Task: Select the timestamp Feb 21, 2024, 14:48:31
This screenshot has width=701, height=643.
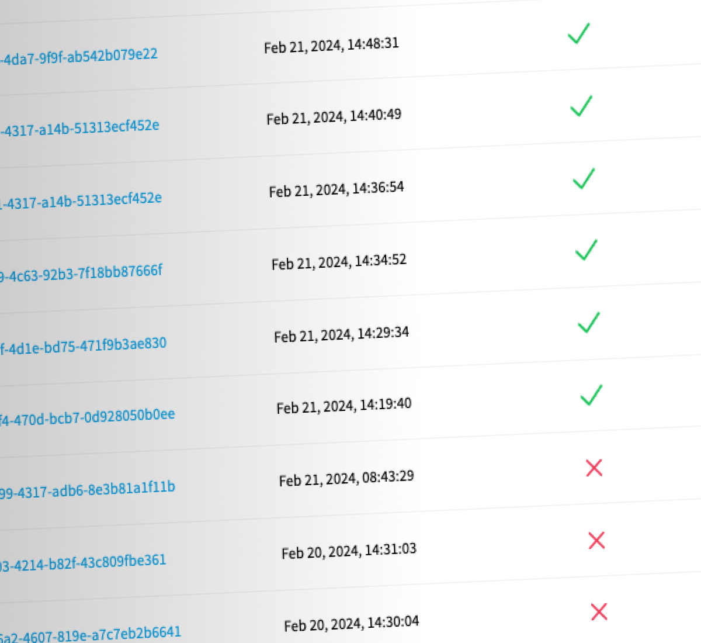Action: tap(331, 45)
